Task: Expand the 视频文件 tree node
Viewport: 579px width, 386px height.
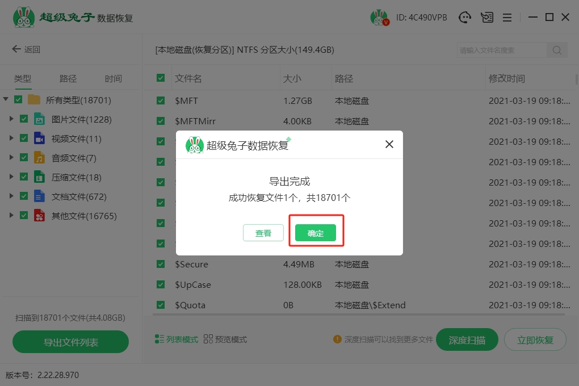Action: (11, 139)
